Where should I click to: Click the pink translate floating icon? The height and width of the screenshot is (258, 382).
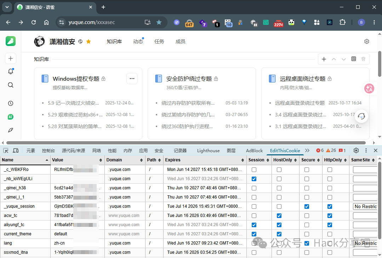369,88
